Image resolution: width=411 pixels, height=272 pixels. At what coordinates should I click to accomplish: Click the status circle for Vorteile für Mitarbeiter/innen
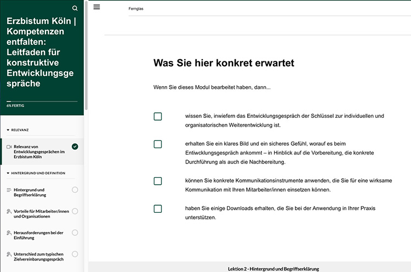(x=75, y=212)
